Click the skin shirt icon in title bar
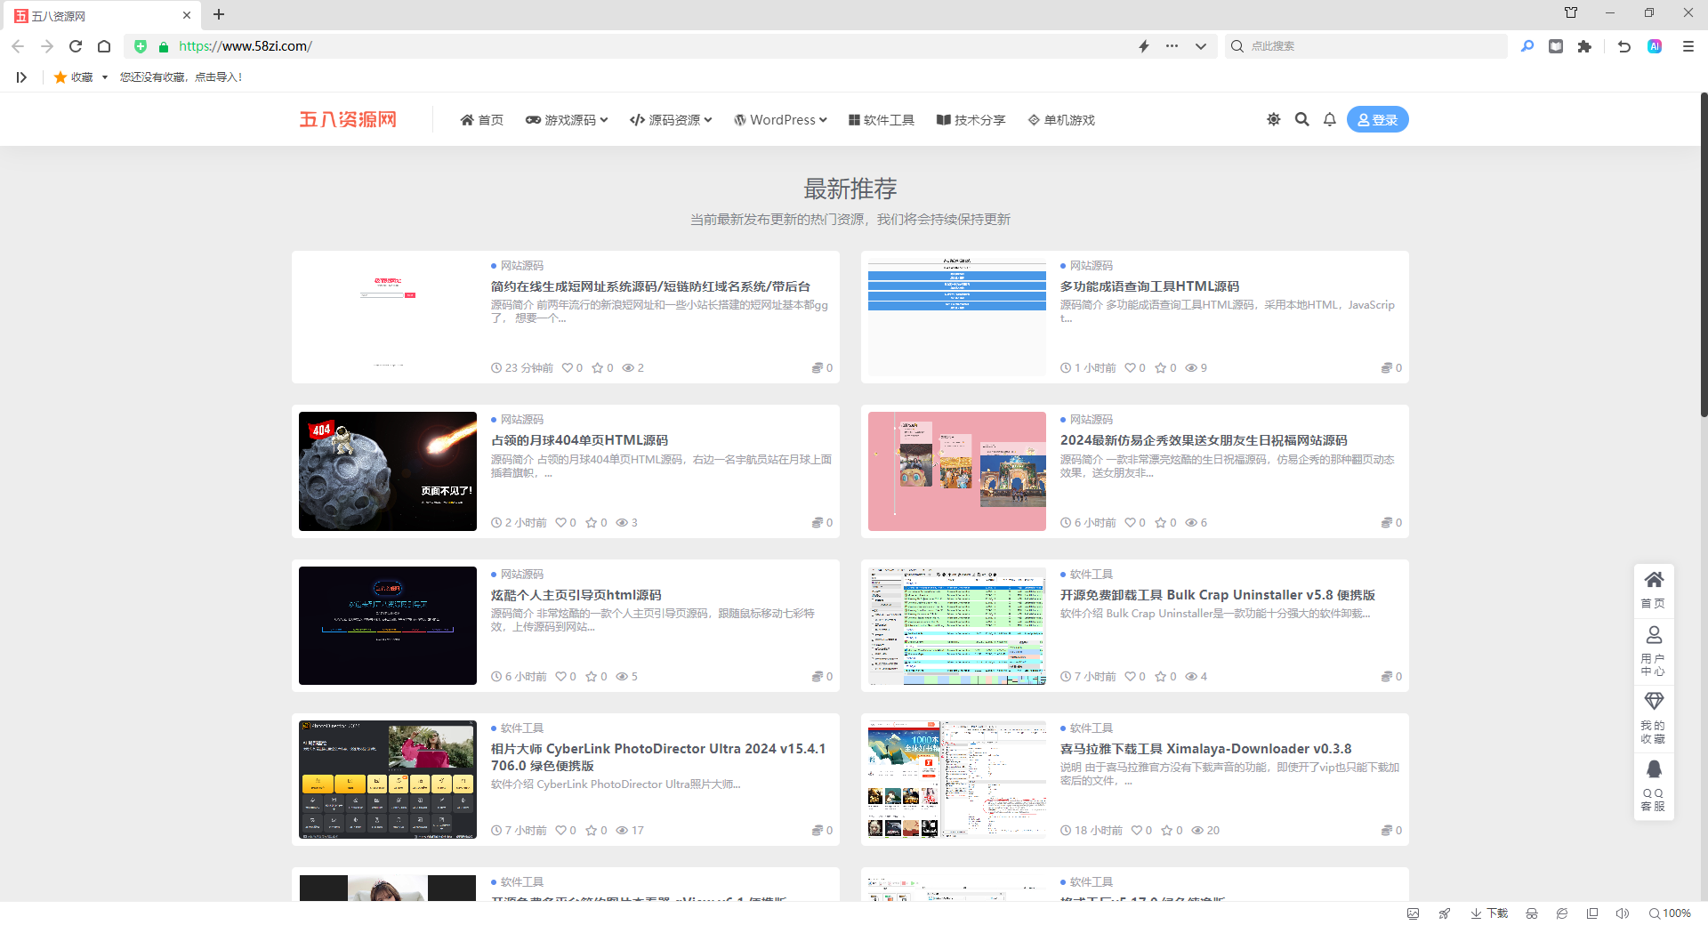The image size is (1708, 925). pyautogui.click(x=1571, y=12)
